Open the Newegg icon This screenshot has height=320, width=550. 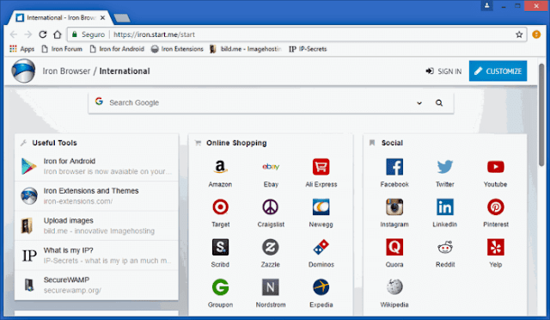point(321,207)
